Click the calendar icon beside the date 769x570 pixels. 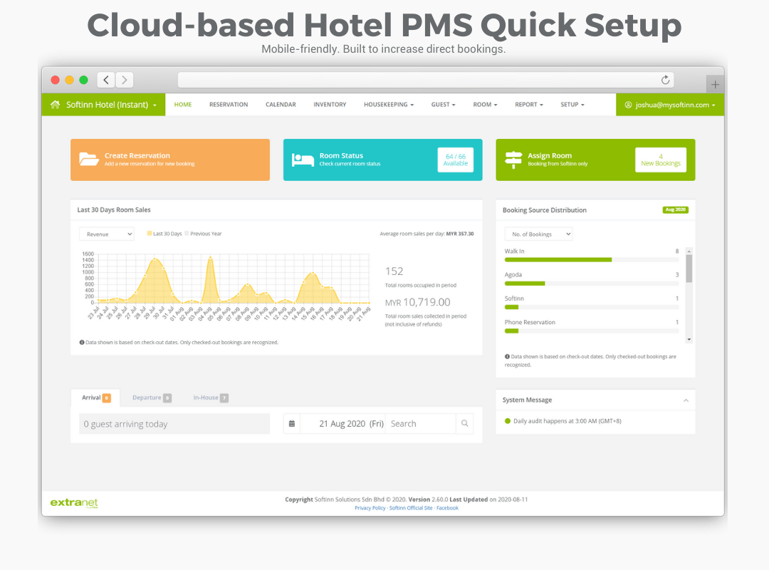tap(292, 424)
